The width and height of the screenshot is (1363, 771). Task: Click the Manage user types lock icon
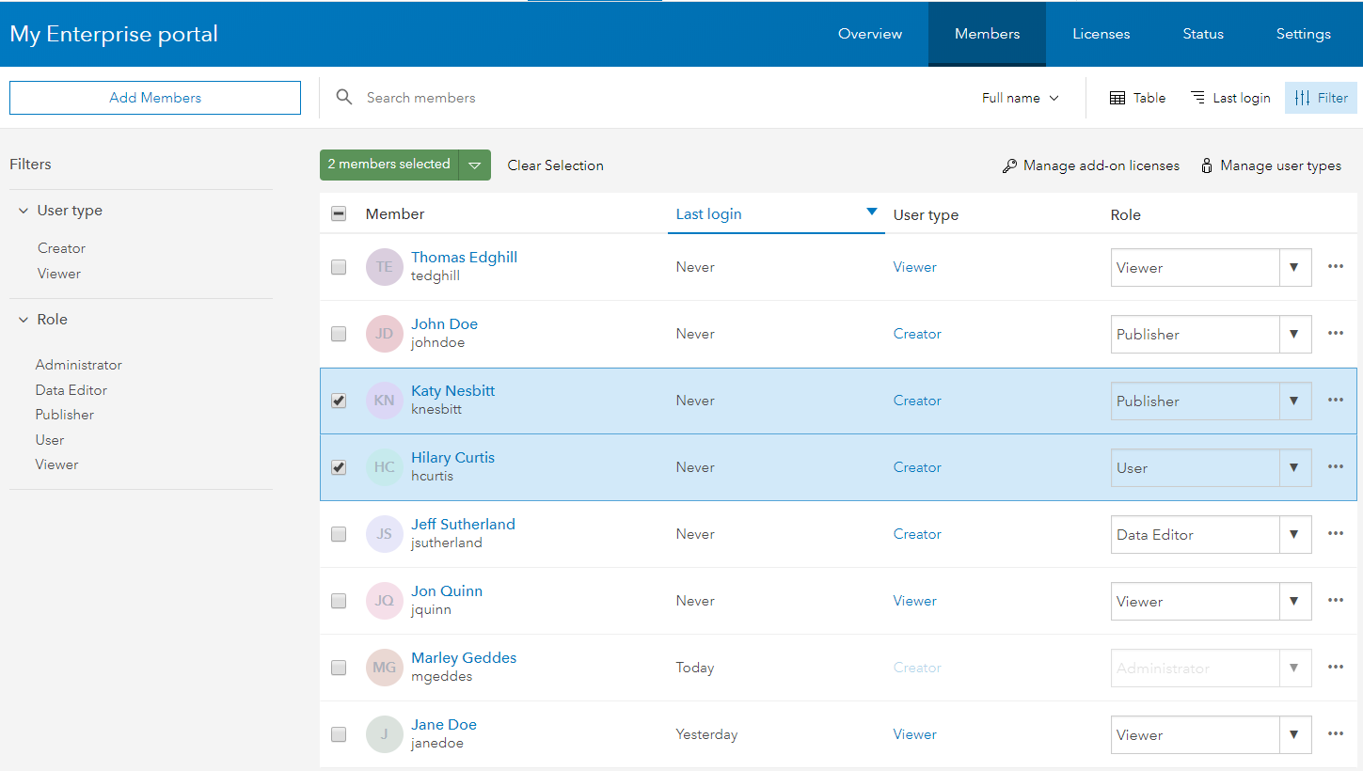(x=1207, y=165)
